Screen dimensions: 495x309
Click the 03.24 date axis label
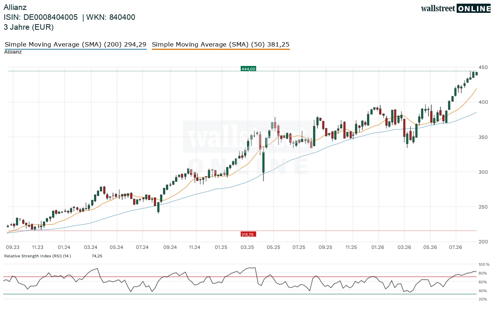coord(91,247)
